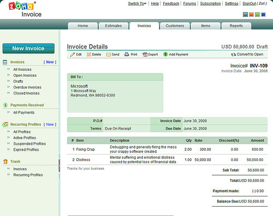This screenshot has height=216, width=273.
Task: Click New link beside Invoices heading
Action: pos(50,62)
